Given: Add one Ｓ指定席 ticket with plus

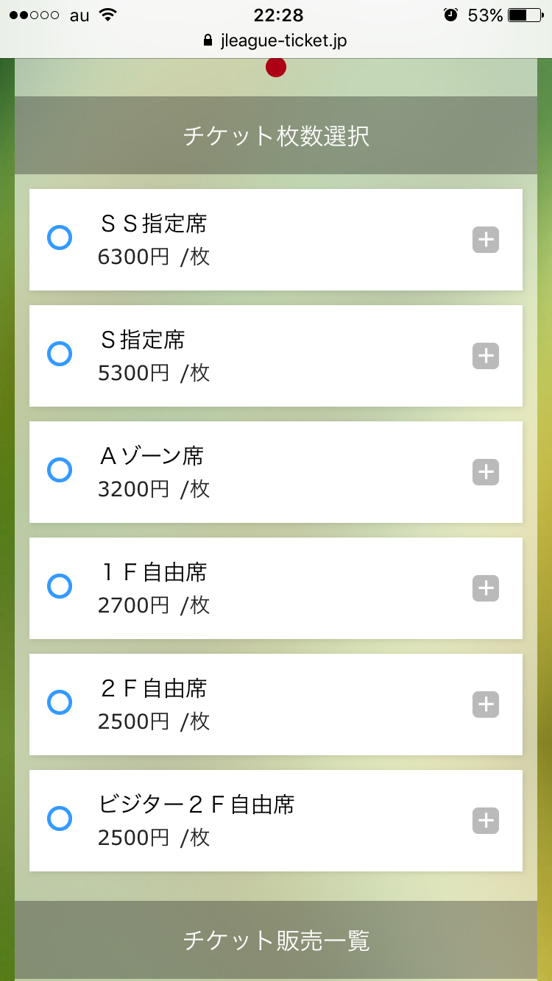Looking at the screenshot, I should click(x=486, y=356).
